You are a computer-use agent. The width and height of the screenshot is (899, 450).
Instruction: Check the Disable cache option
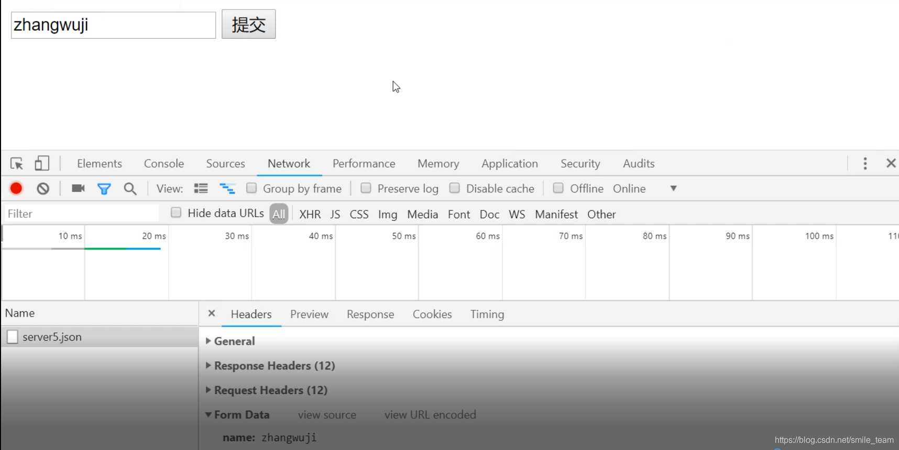455,188
